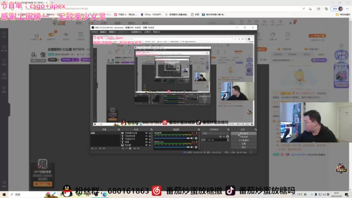Adjust the Mic/Aux volume slider

(172, 147)
